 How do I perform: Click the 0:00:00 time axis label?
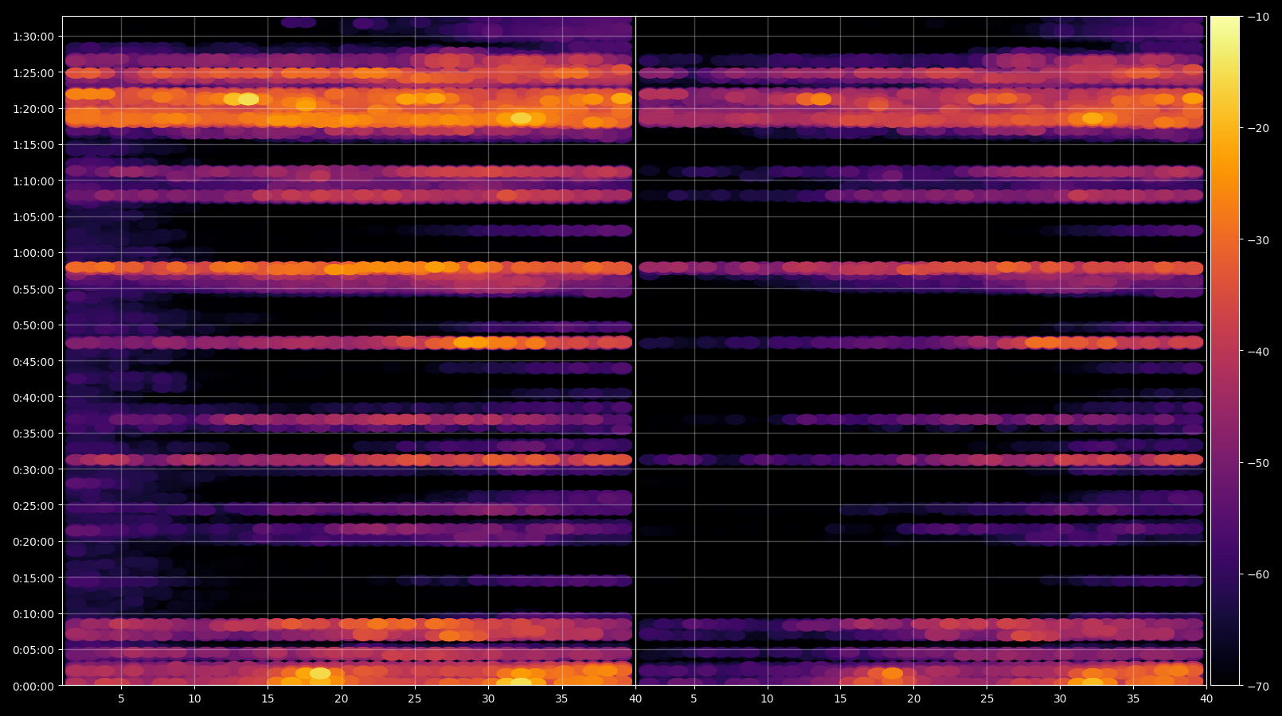tap(33, 687)
